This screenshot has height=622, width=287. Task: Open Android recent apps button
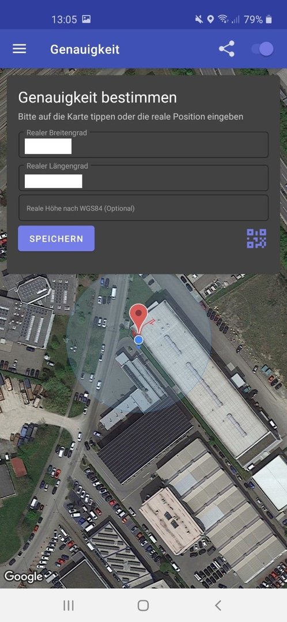click(69, 605)
